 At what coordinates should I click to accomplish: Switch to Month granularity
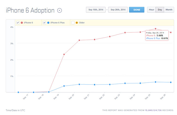tap(169, 10)
